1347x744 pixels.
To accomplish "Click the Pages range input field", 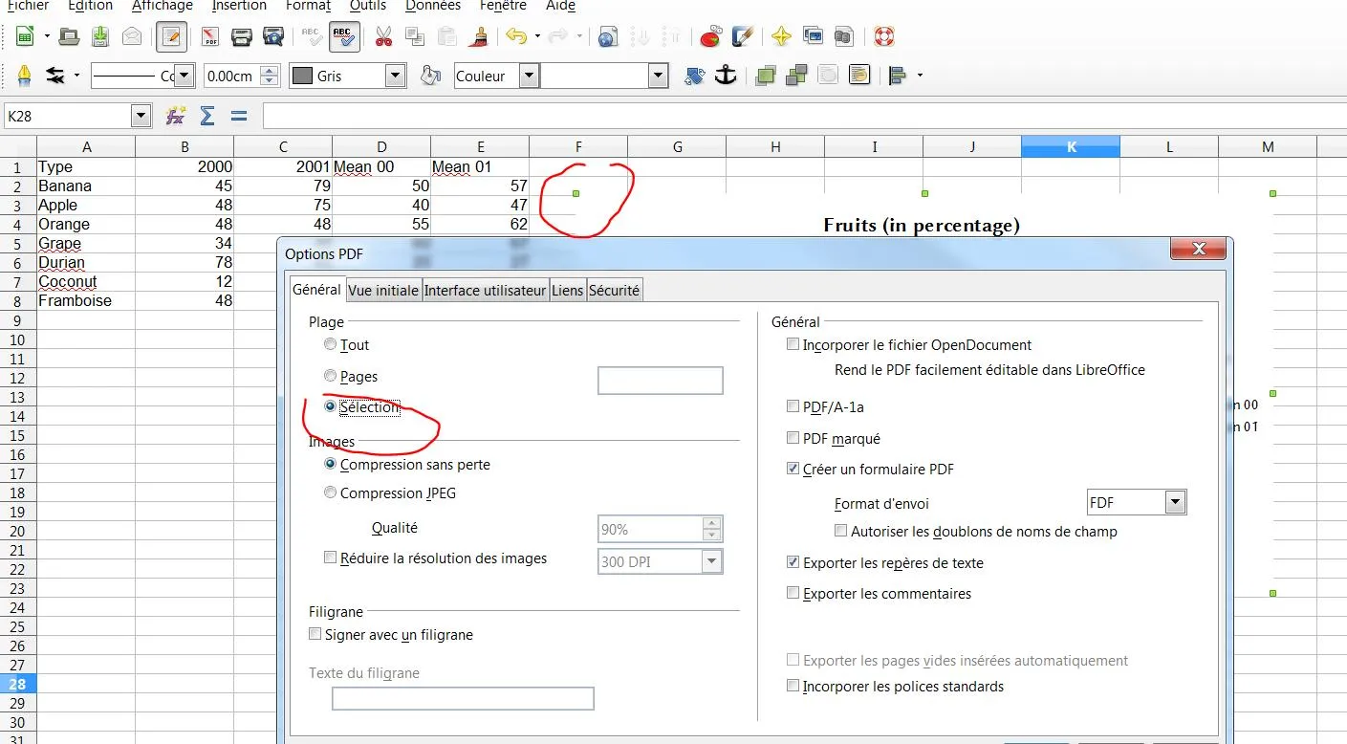I will 661,380.
